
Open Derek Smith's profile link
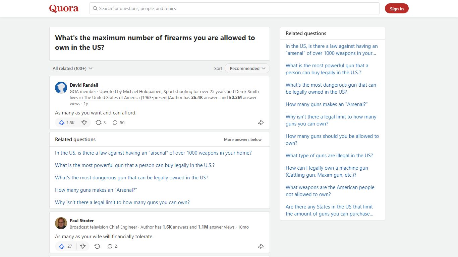(247, 91)
